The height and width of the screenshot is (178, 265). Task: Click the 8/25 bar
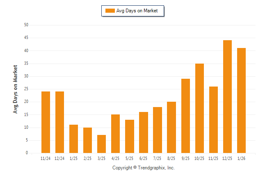point(171,127)
